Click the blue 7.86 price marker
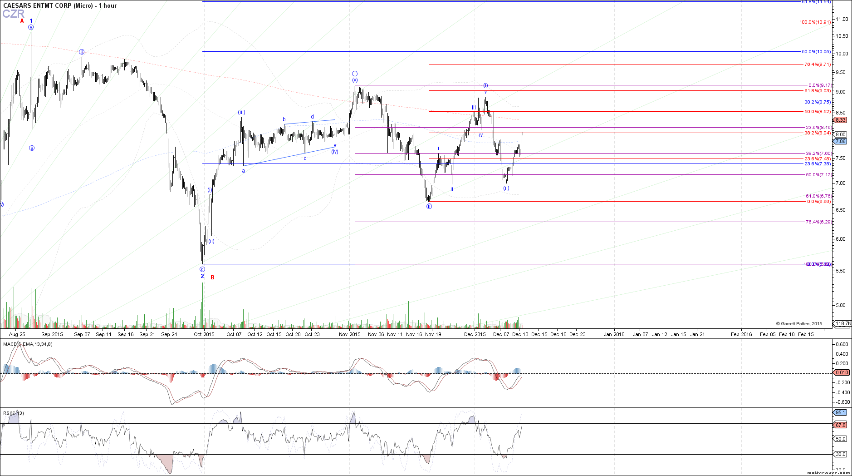Viewport: 852px width, 476px height. coord(841,141)
